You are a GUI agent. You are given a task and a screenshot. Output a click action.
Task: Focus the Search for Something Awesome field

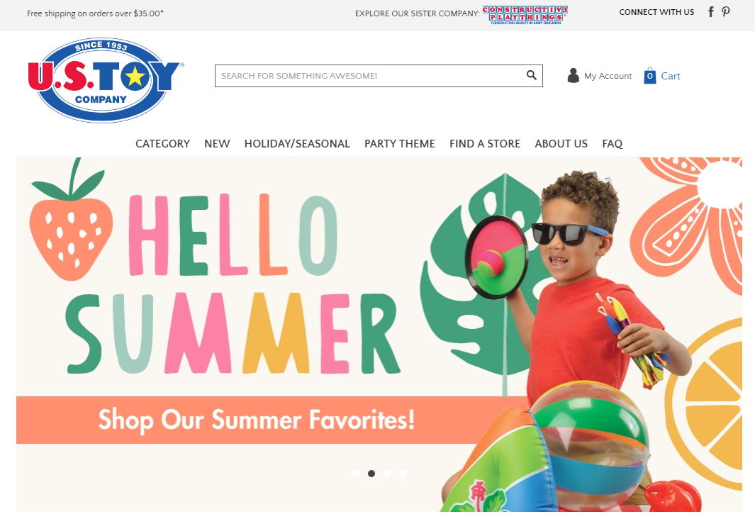pos(371,76)
